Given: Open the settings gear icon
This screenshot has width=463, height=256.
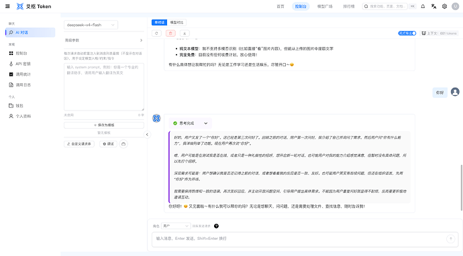Looking at the screenshot, I should (x=444, y=6).
